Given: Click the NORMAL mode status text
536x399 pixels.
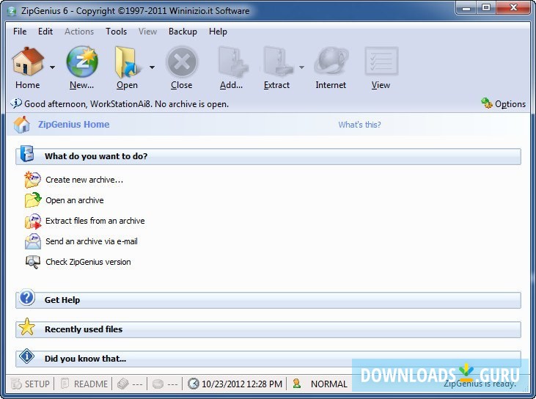Looking at the screenshot, I should 328,384.
